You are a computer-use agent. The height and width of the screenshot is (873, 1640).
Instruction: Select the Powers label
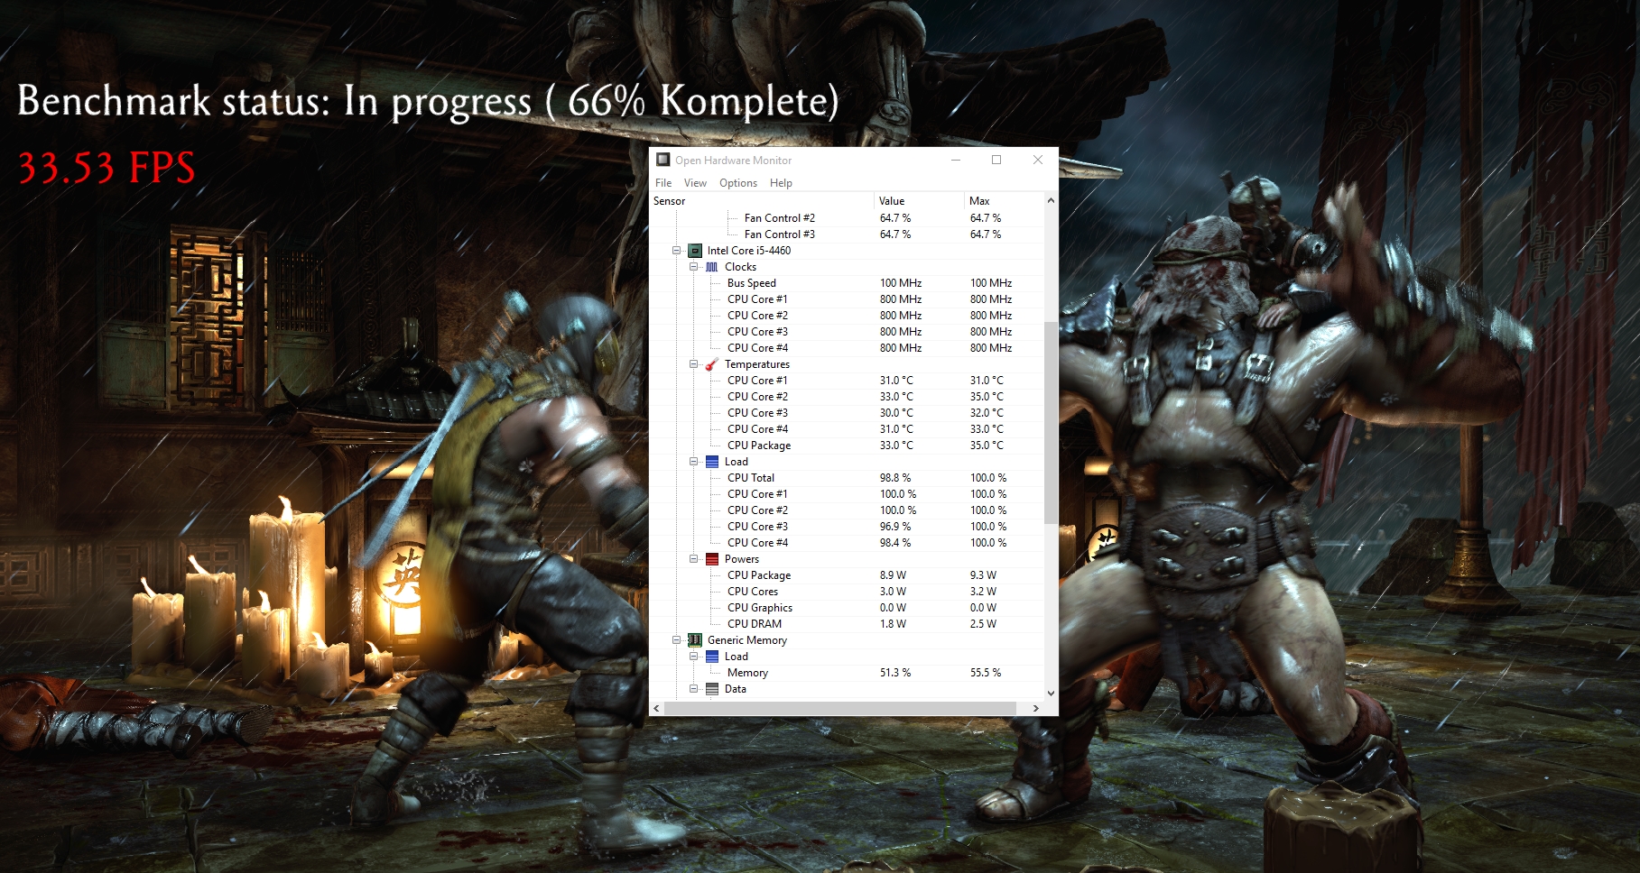[742, 559]
